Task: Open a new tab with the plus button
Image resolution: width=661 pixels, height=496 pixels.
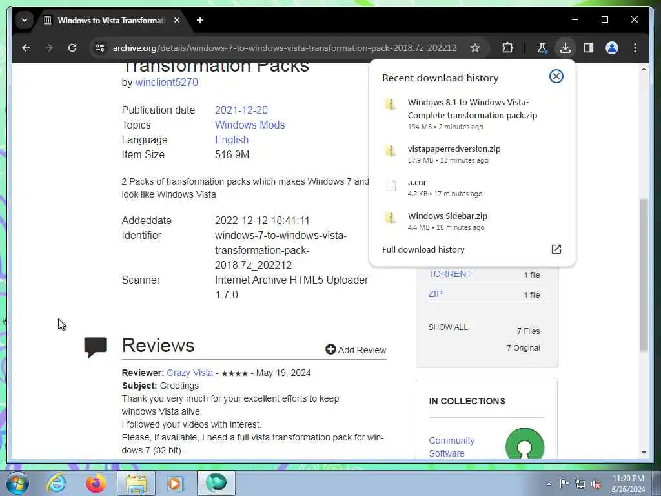Action: tap(200, 20)
